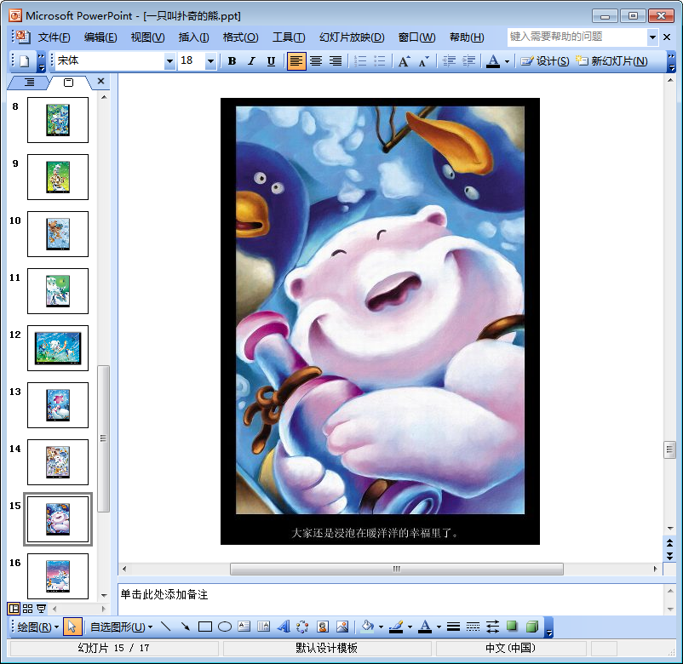Set text alignment to left

tap(296, 61)
